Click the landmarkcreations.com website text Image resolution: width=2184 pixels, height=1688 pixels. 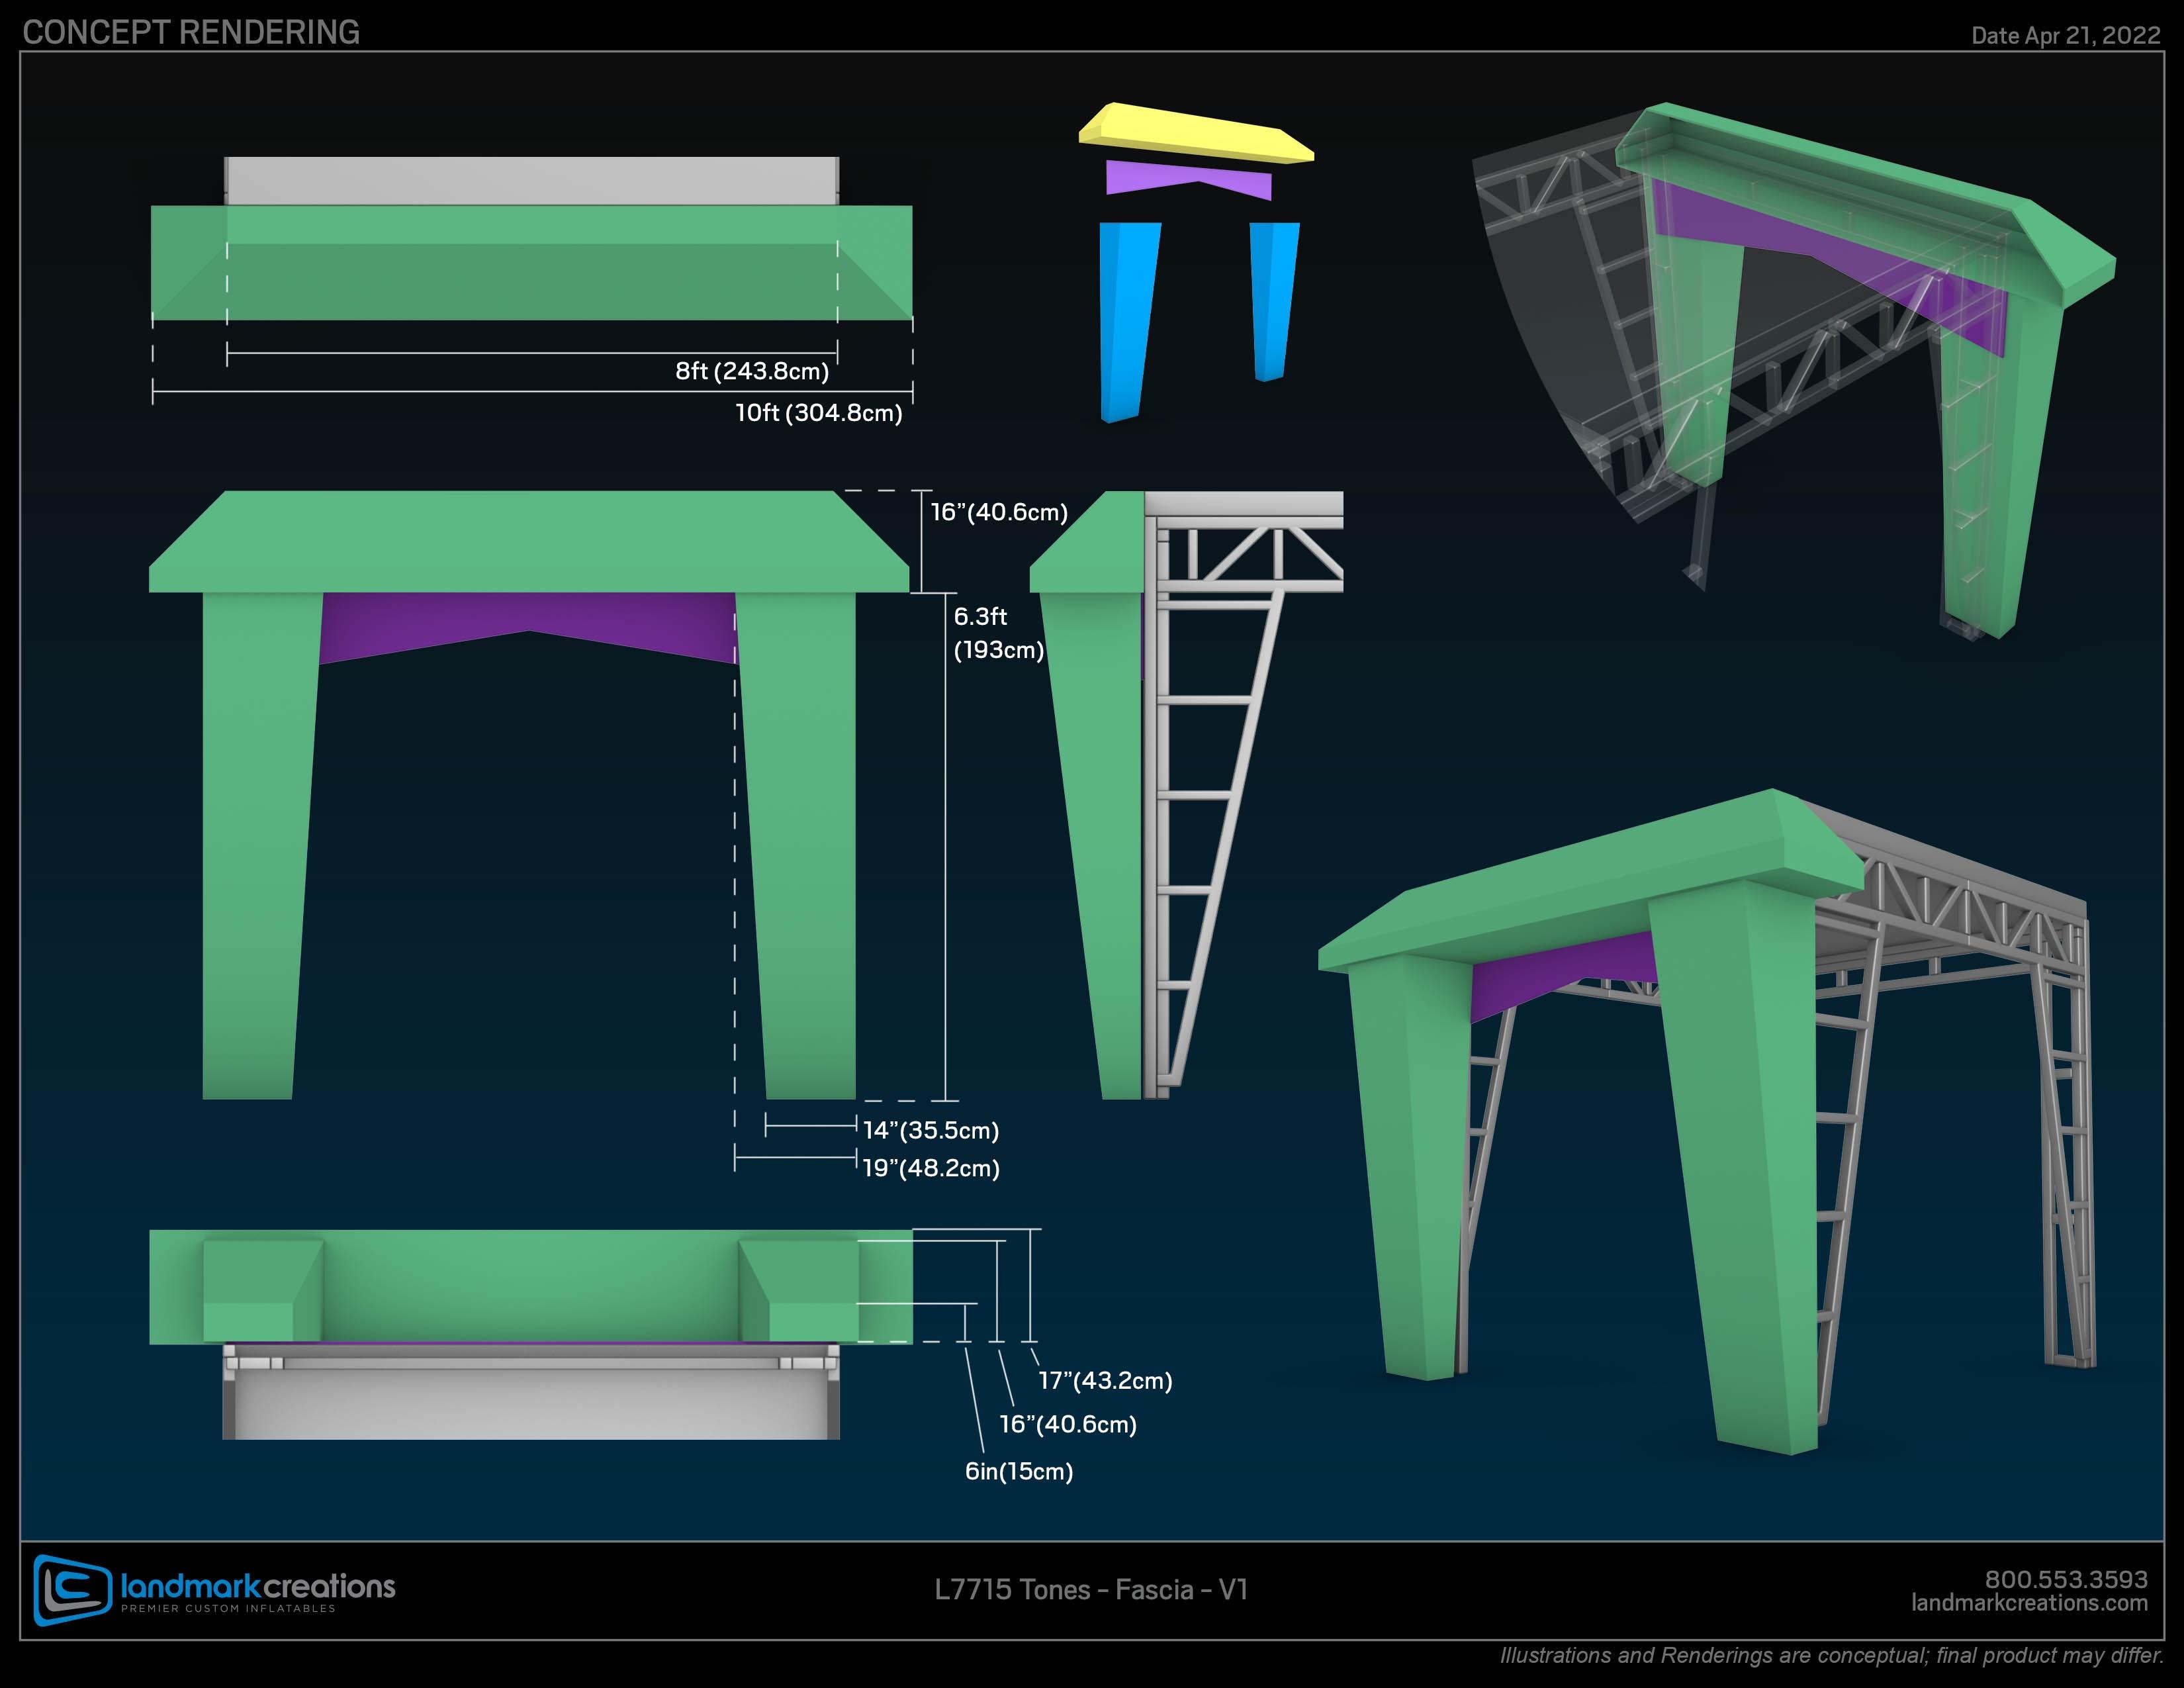click(x=2029, y=1603)
